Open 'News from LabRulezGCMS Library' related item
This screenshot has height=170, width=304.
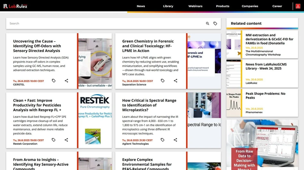point(266,67)
